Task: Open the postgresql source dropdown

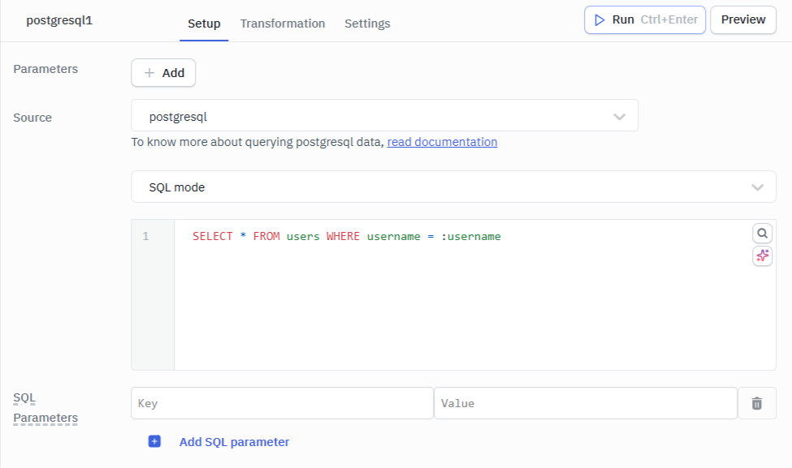Action: pos(384,115)
